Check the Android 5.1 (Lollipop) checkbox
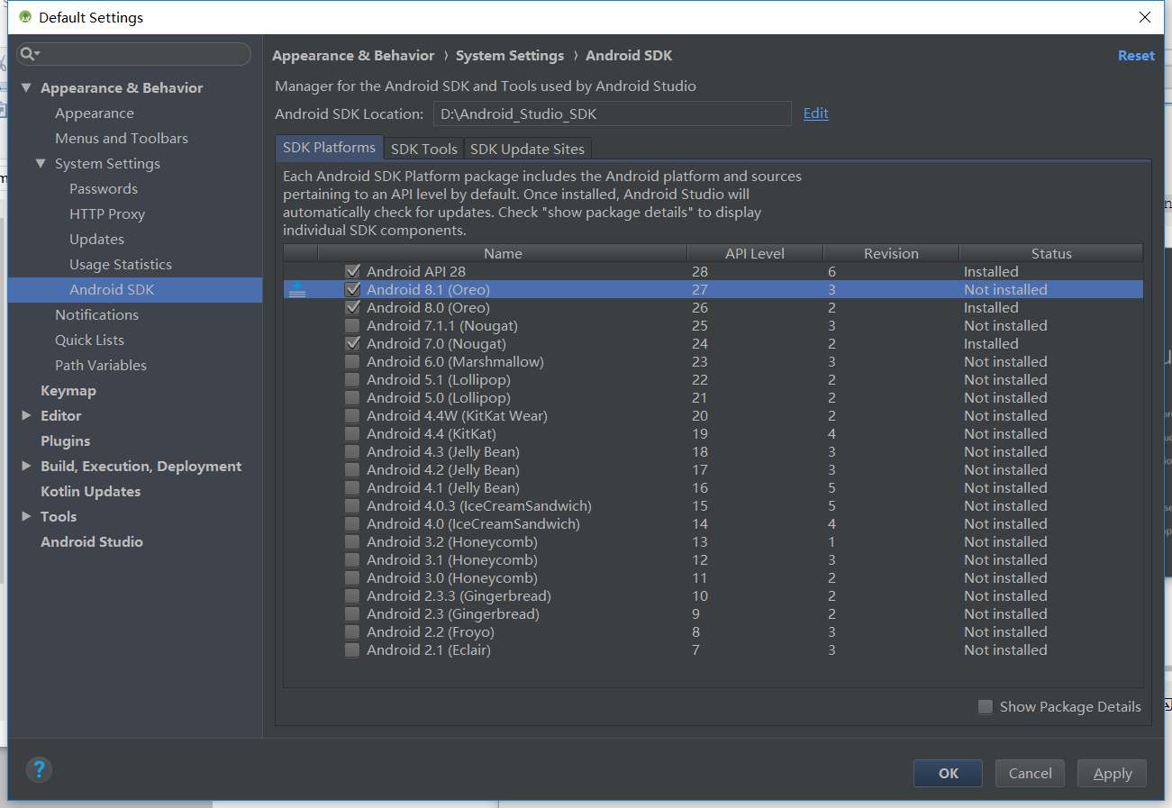 point(352,379)
